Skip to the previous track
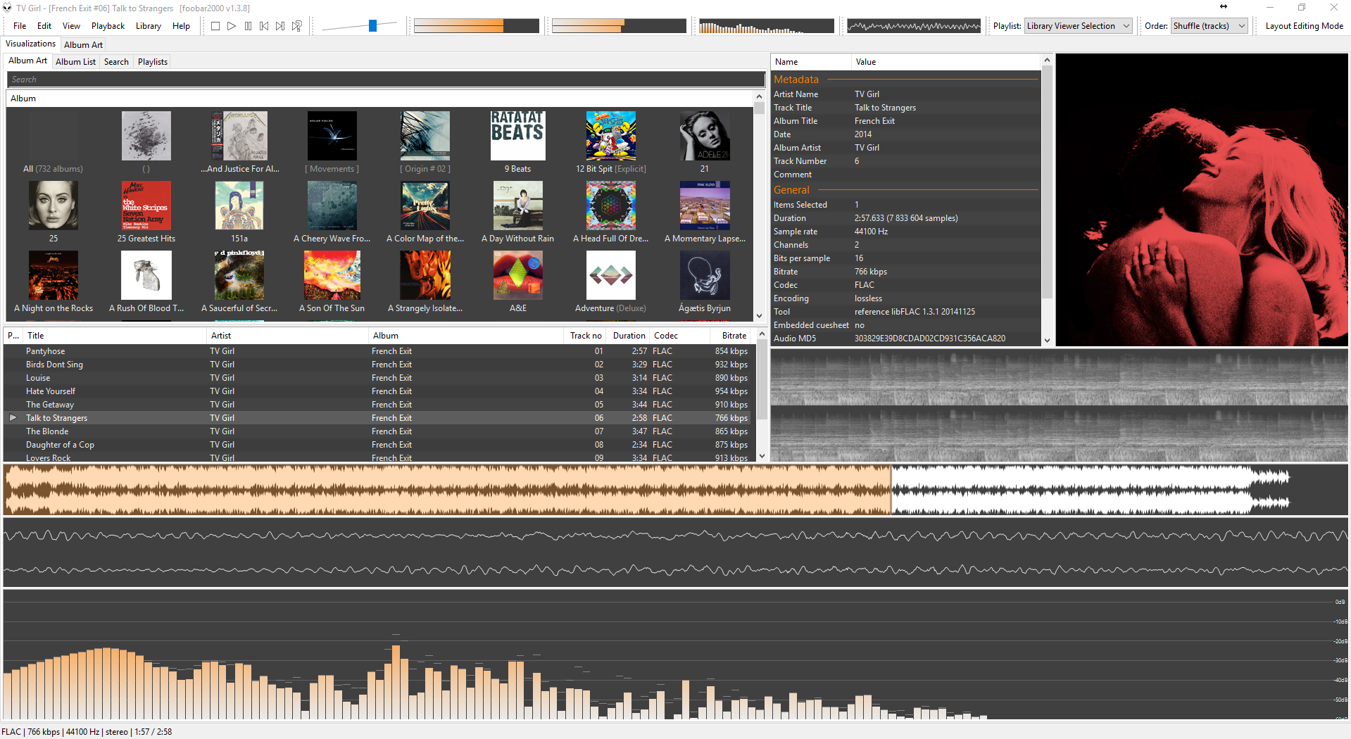 click(x=264, y=26)
